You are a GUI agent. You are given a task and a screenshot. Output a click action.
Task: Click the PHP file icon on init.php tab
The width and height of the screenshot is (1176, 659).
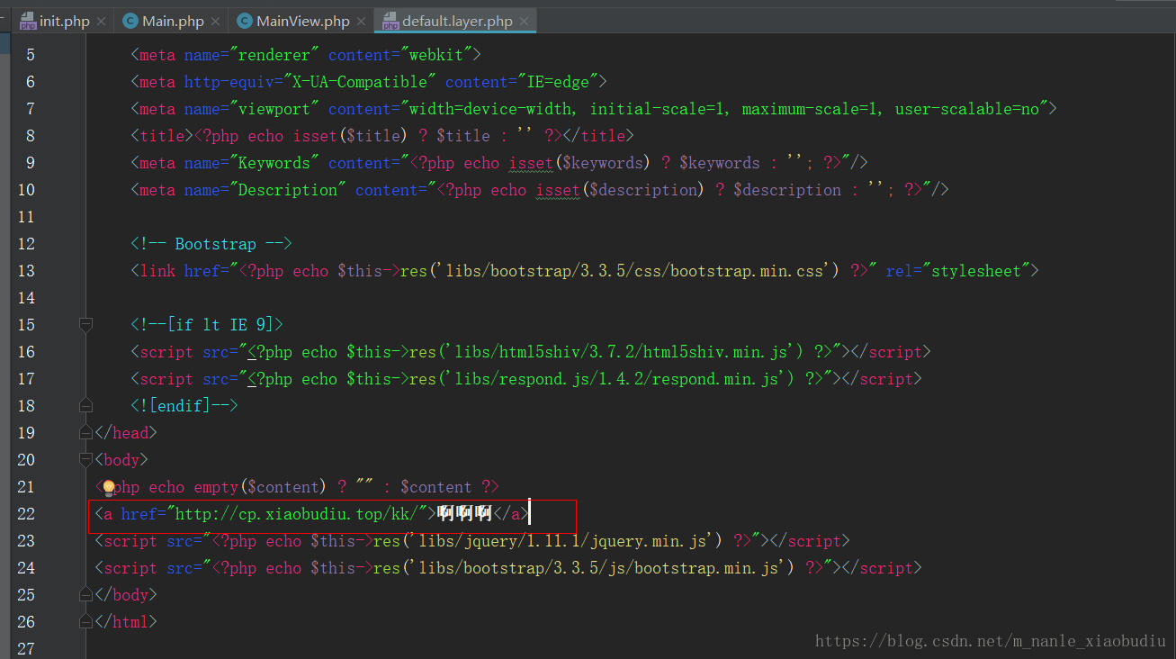click(28, 21)
